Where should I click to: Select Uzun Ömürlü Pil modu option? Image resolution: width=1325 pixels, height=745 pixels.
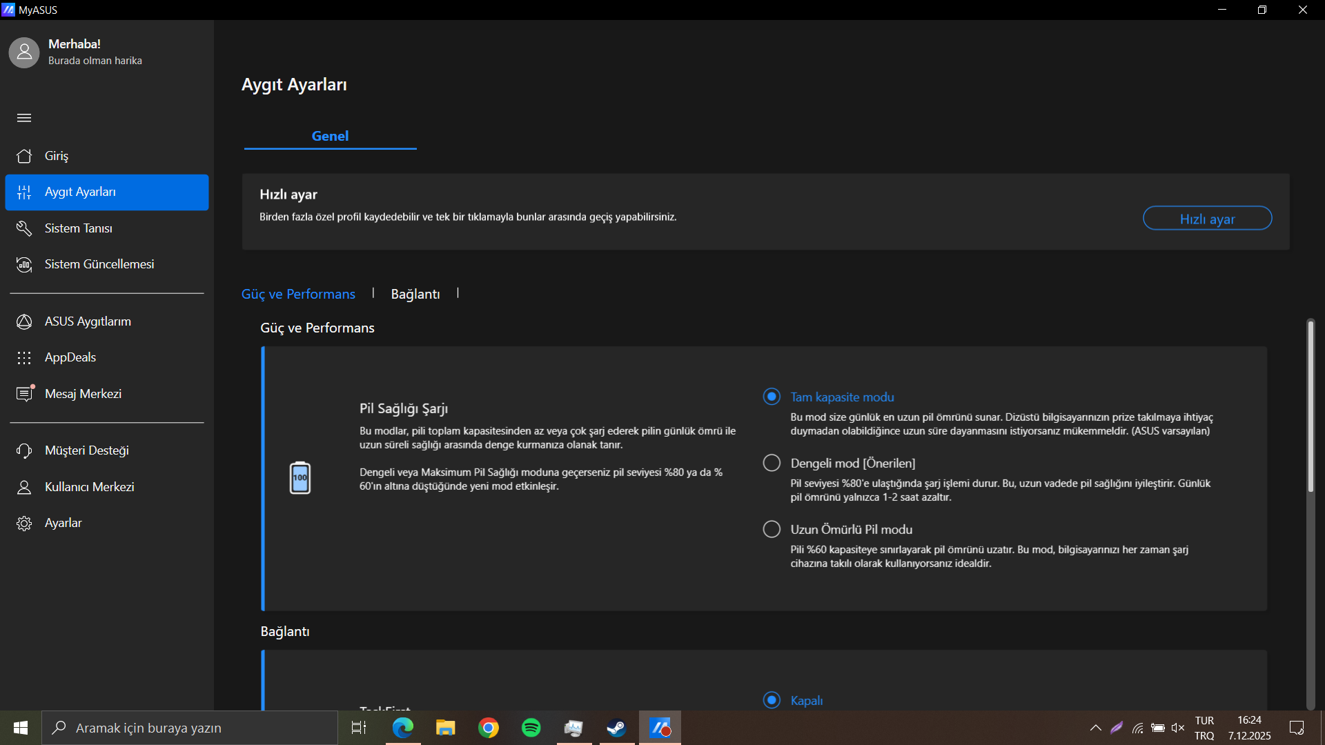[772, 529]
